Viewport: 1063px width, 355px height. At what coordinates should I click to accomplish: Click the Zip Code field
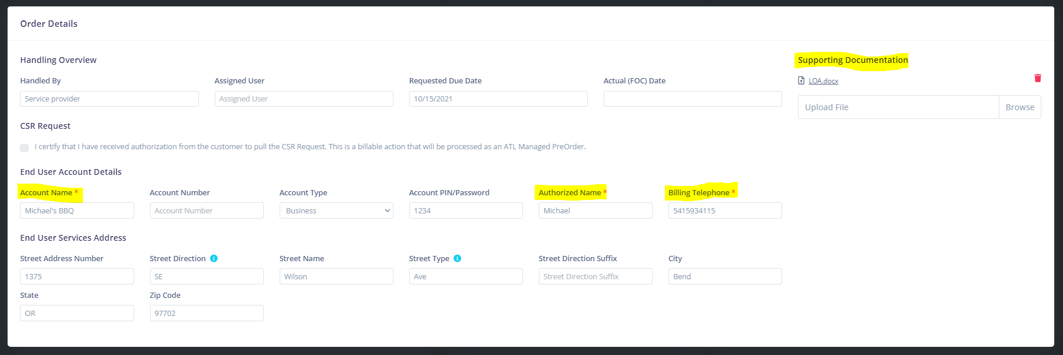[207, 313]
